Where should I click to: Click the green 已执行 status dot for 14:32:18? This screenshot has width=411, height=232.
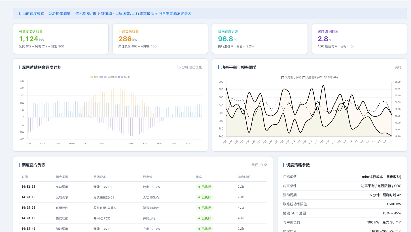(199, 187)
